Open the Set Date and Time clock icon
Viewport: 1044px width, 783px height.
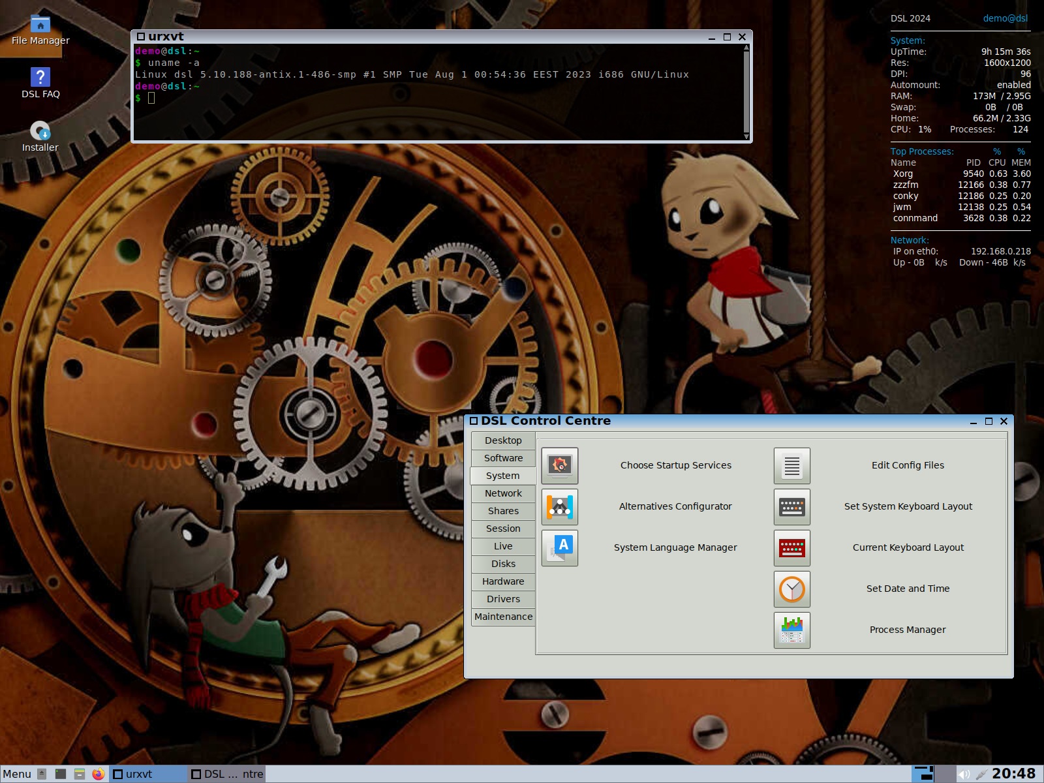[791, 589]
